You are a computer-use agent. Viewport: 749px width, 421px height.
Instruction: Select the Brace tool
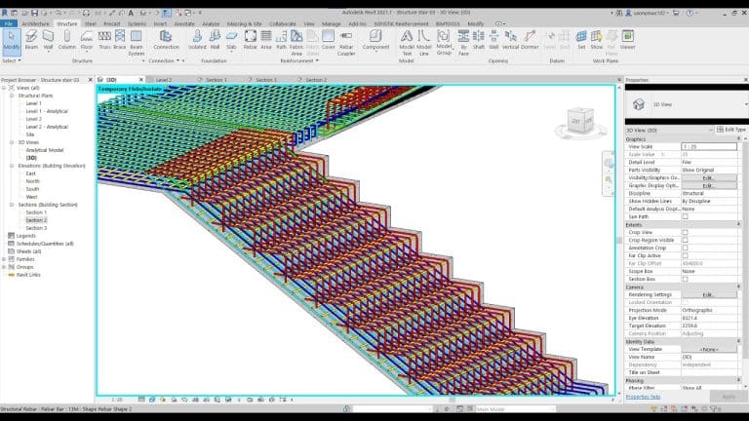[120, 40]
